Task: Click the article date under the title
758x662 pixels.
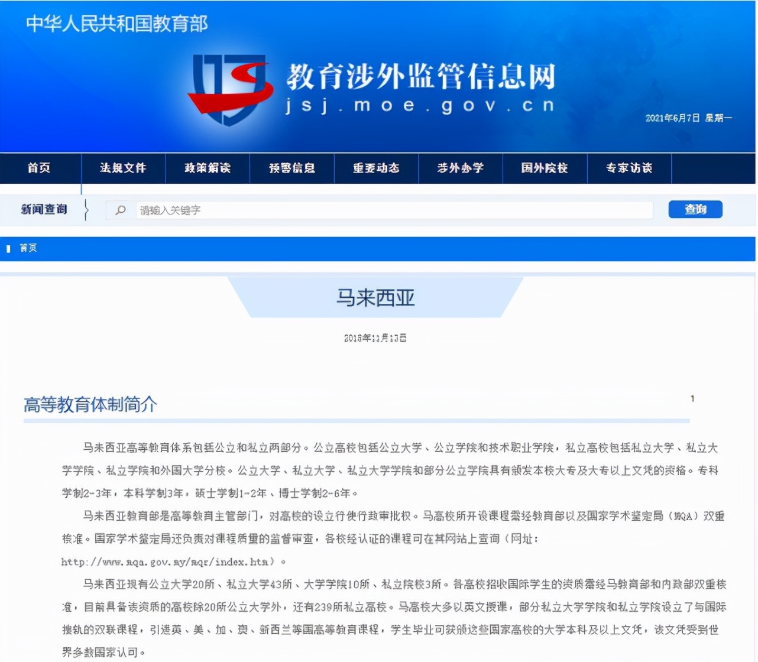Action: pos(375,338)
